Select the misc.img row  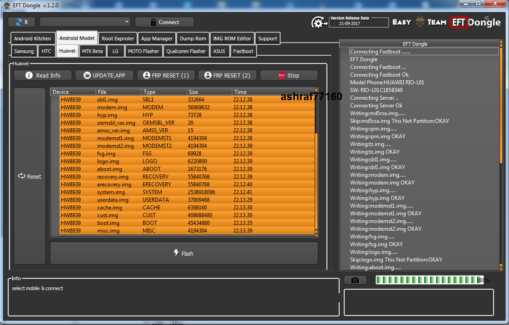pos(187,231)
